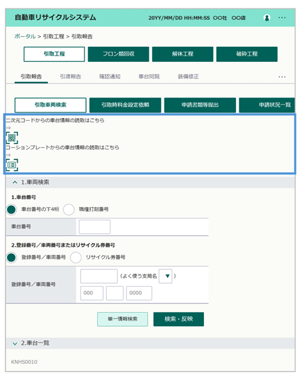The width and height of the screenshot is (302, 376).
Task: Click the 検索・反映 button
Action: point(178,319)
